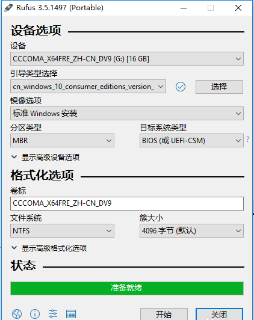Click the 选择 button
The width and height of the screenshot is (254, 320).
coord(219,87)
